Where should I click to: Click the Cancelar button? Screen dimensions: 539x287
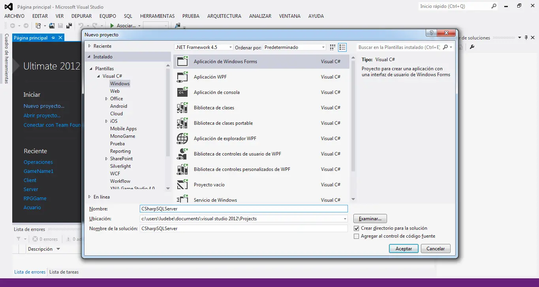pos(436,249)
